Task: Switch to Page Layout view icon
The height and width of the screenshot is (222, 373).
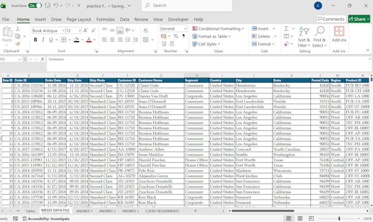Action: click(x=300, y=218)
